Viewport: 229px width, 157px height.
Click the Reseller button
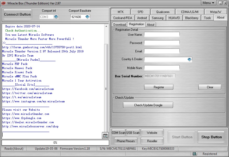click(x=152, y=141)
